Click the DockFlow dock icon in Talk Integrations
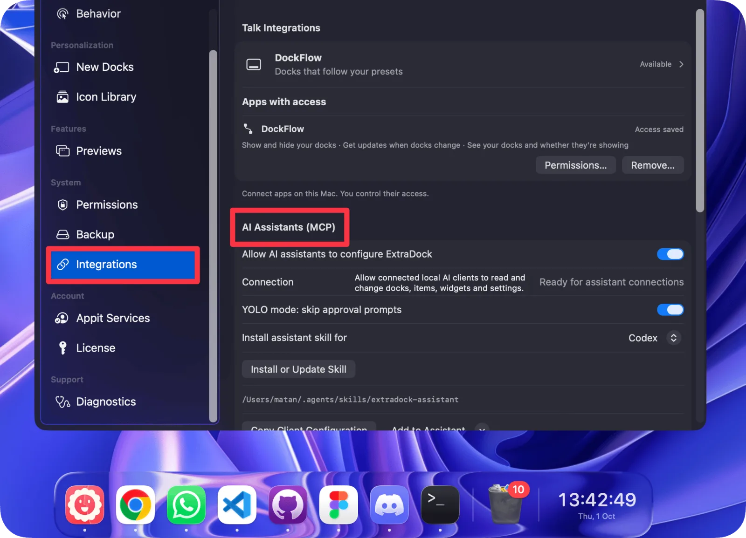Viewport: 746px width, 538px height. point(254,65)
